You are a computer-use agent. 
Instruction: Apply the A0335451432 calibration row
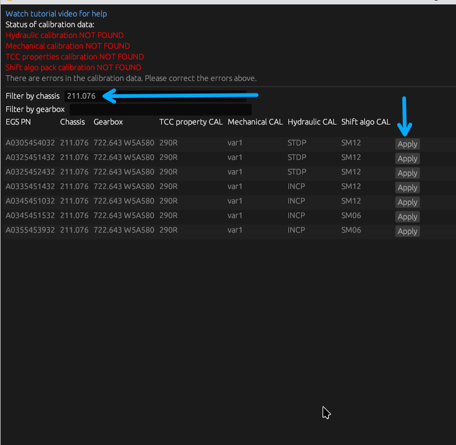point(407,187)
